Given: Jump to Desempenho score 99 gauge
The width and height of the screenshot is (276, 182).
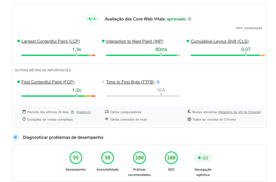Looking at the screenshot, I should 76,158.
